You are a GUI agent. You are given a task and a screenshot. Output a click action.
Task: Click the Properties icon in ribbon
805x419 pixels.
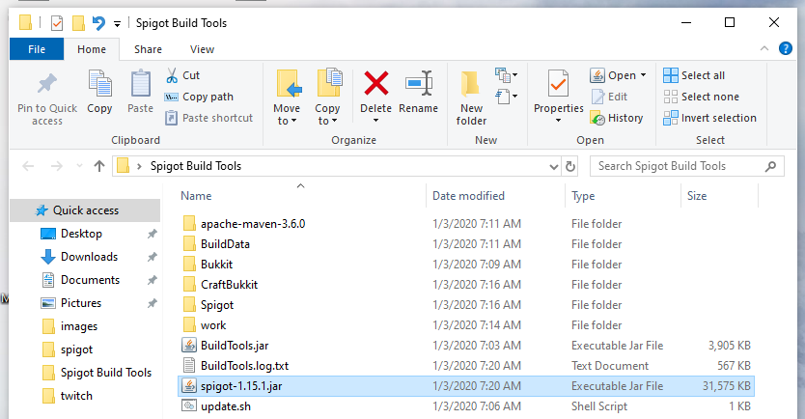(x=558, y=84)
